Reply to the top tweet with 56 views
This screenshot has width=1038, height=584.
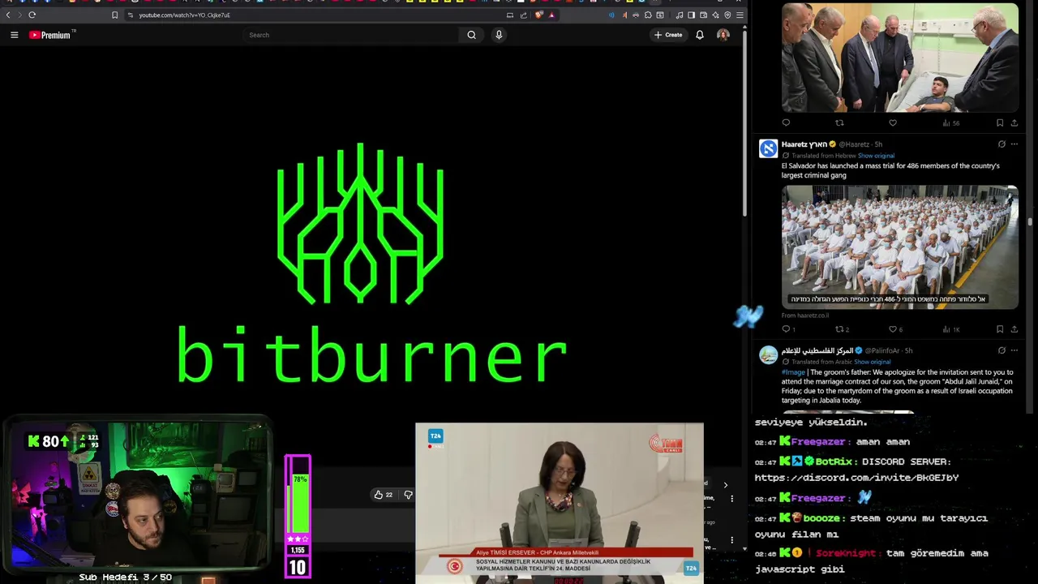[786, 123]
